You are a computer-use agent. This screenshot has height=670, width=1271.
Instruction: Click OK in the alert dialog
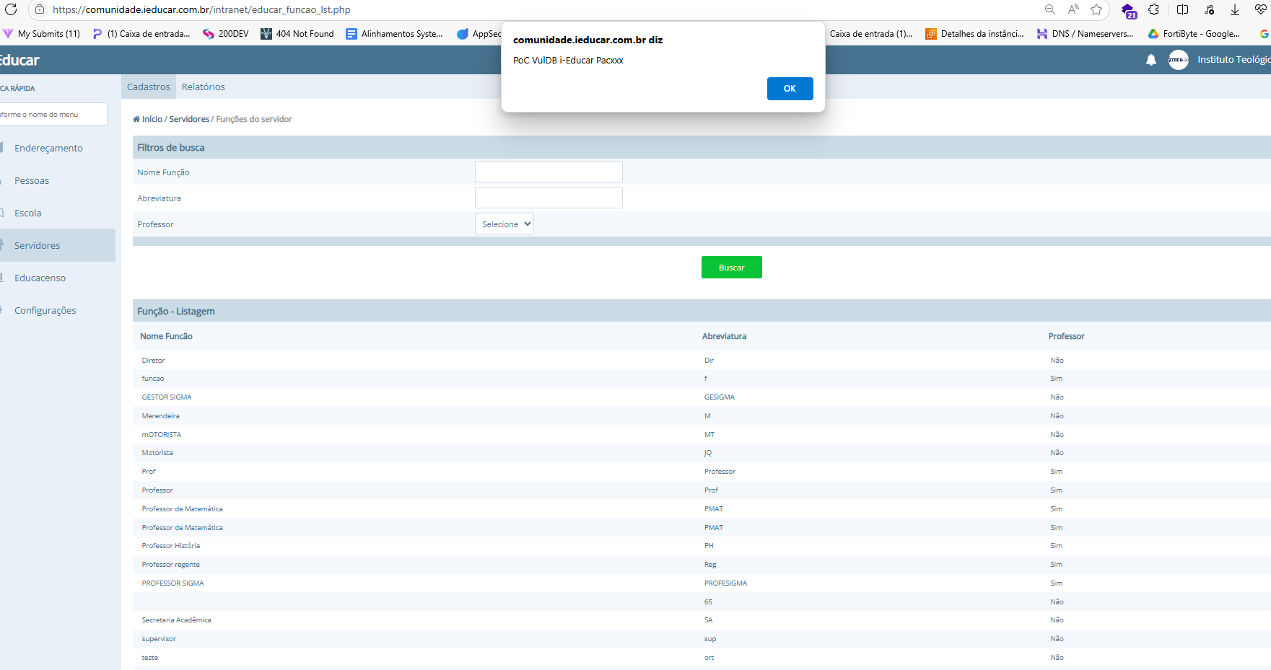[x=790, y=89]
